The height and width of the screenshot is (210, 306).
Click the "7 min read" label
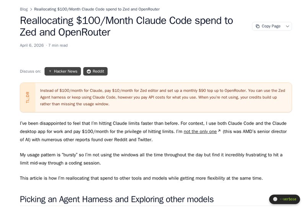pos(58,45)
